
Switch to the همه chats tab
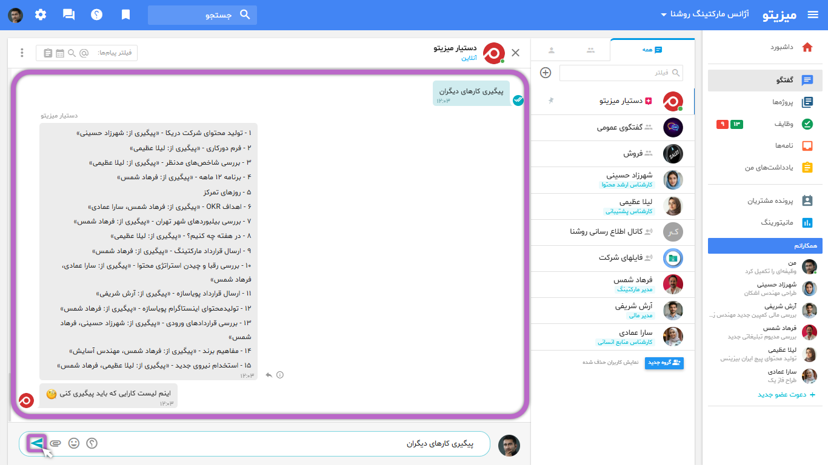(652, 50)
